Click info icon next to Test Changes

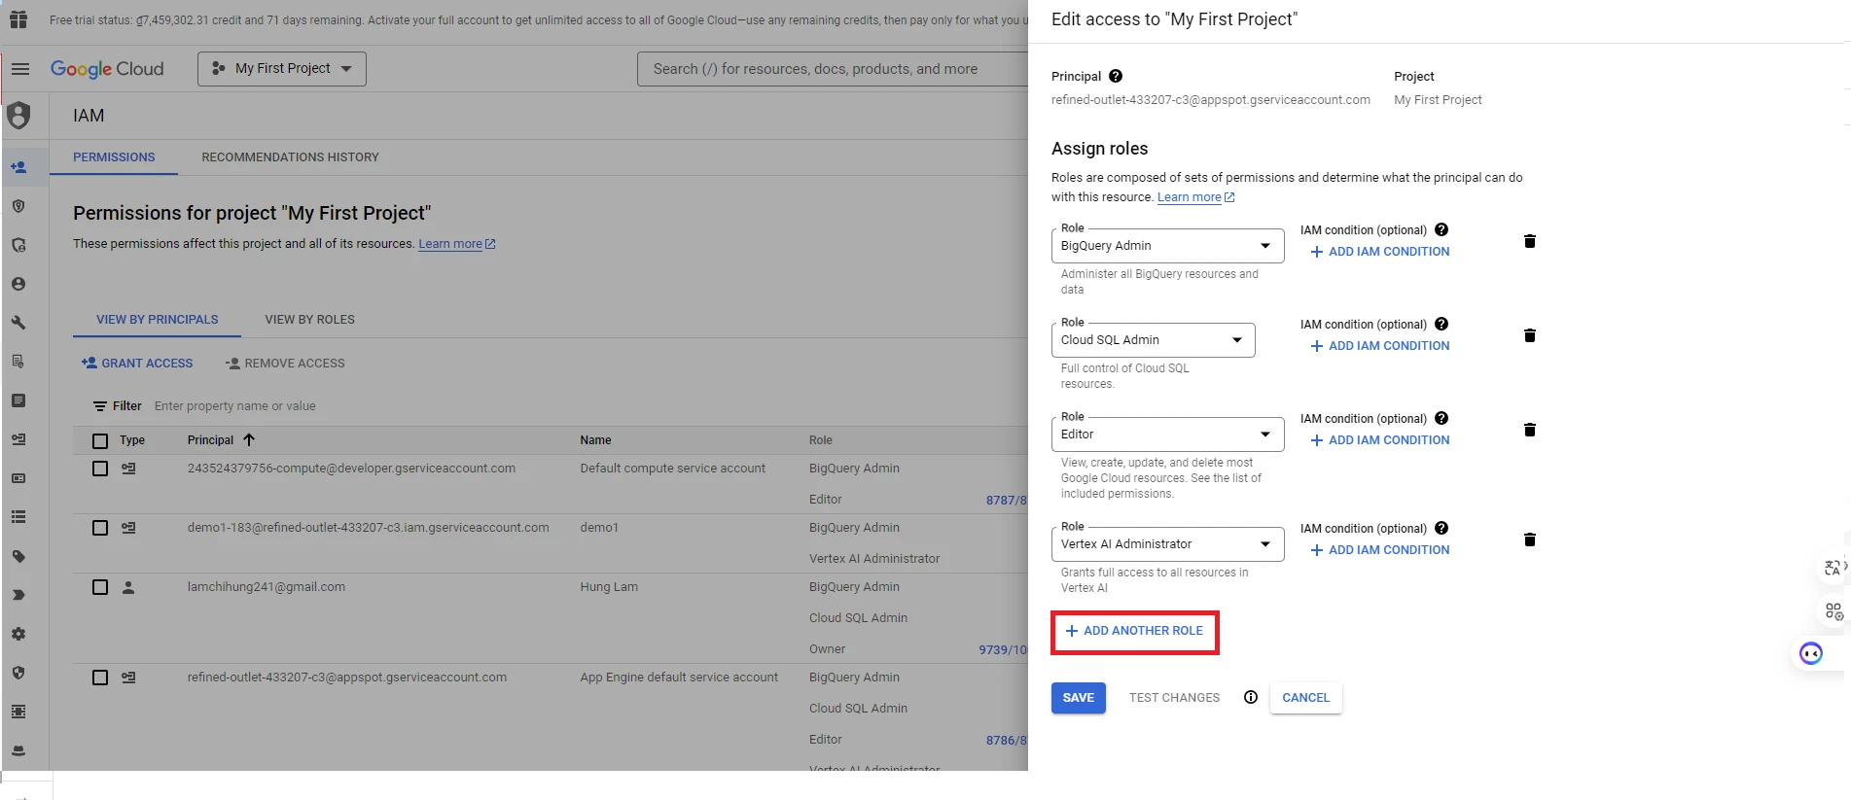1251,697
